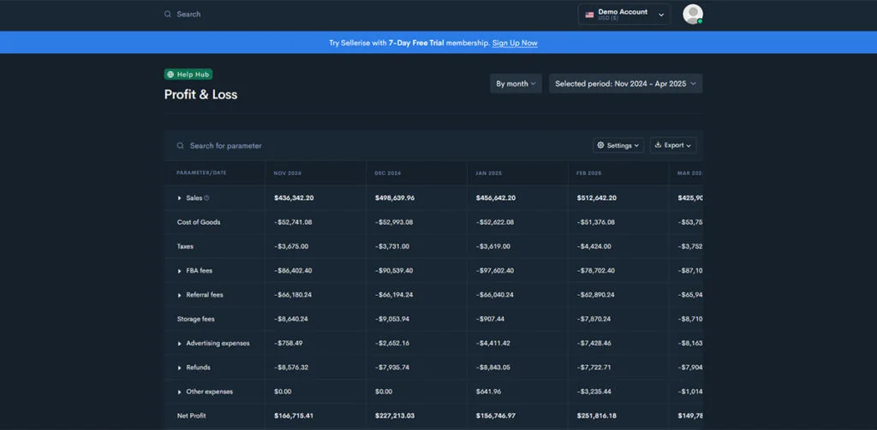Click the FEB 2025 column header

589,174
